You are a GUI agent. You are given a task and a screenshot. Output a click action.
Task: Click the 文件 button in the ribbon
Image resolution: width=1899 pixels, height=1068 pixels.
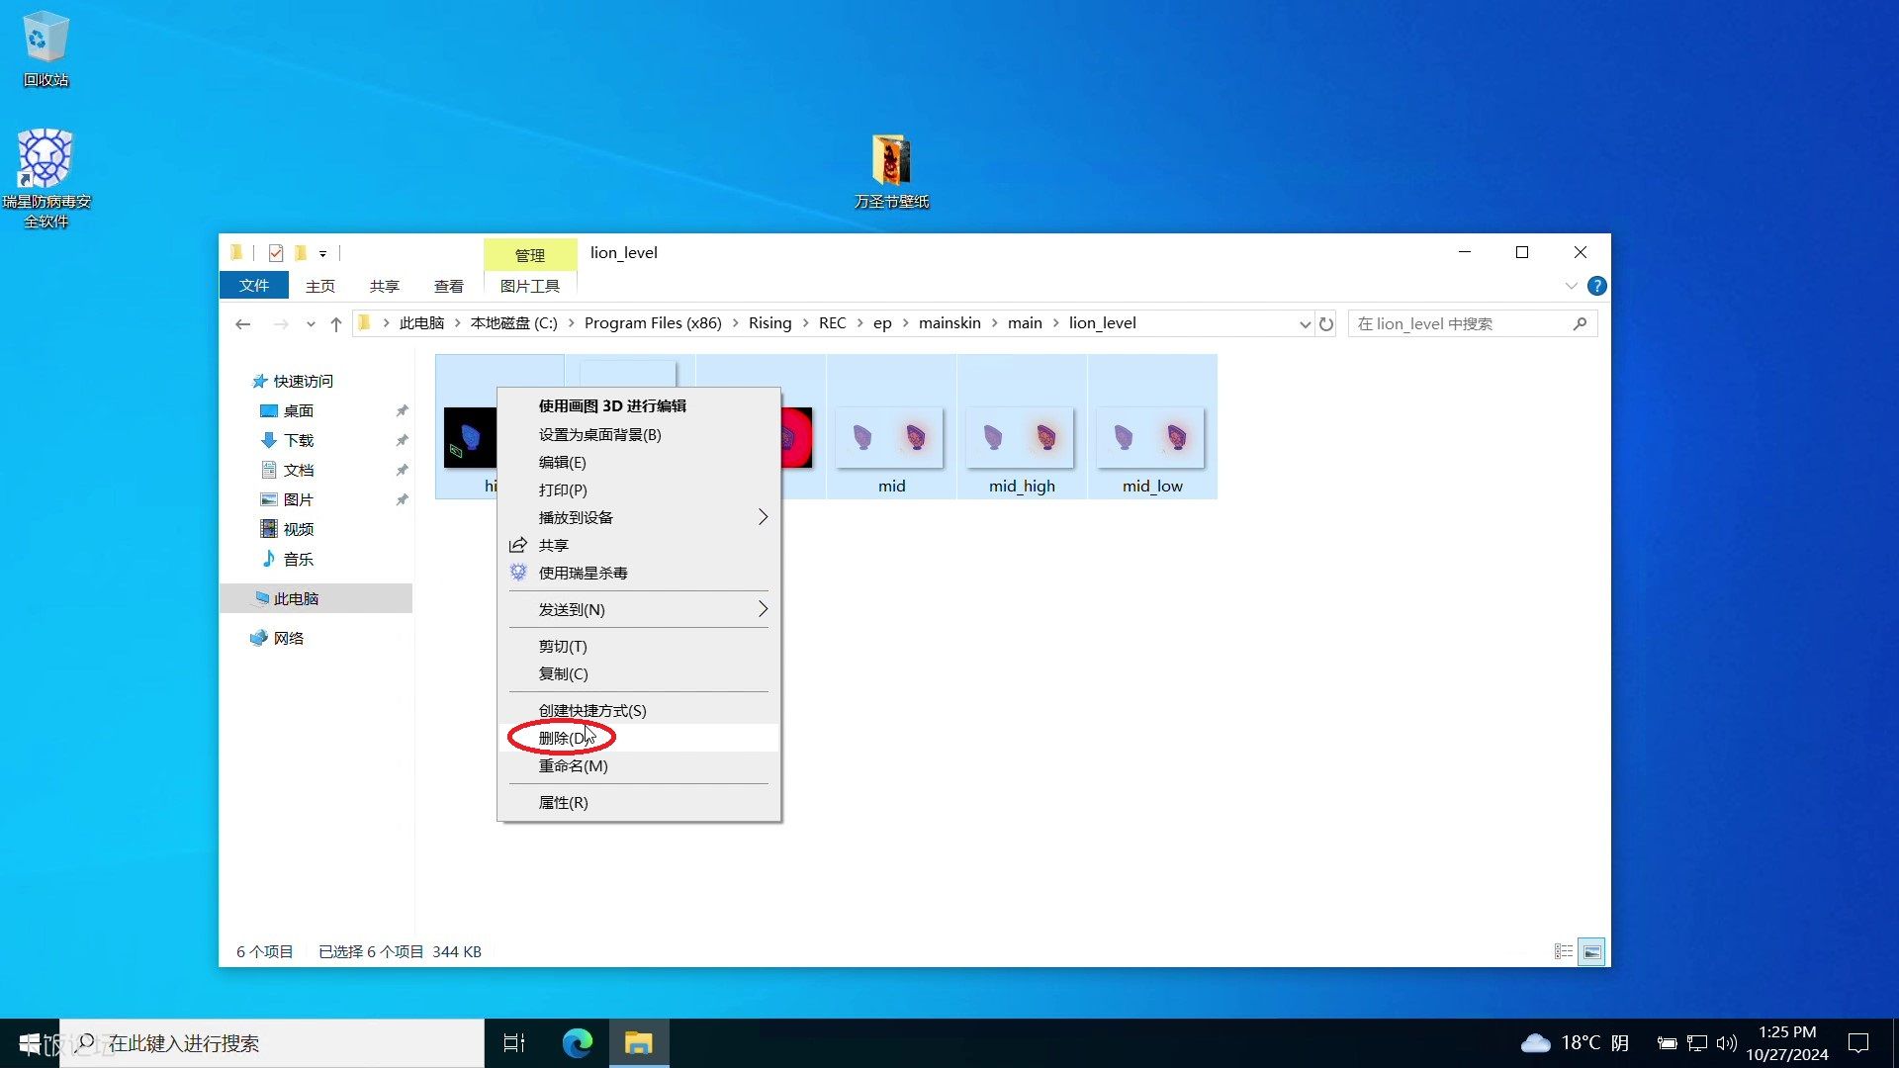point(254,285)
